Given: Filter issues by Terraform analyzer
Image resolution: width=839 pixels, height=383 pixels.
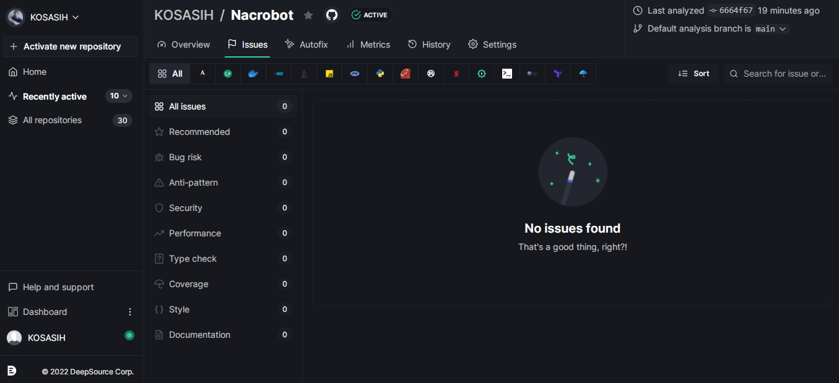Looking at the screenshot, I should tap(558, 74).
